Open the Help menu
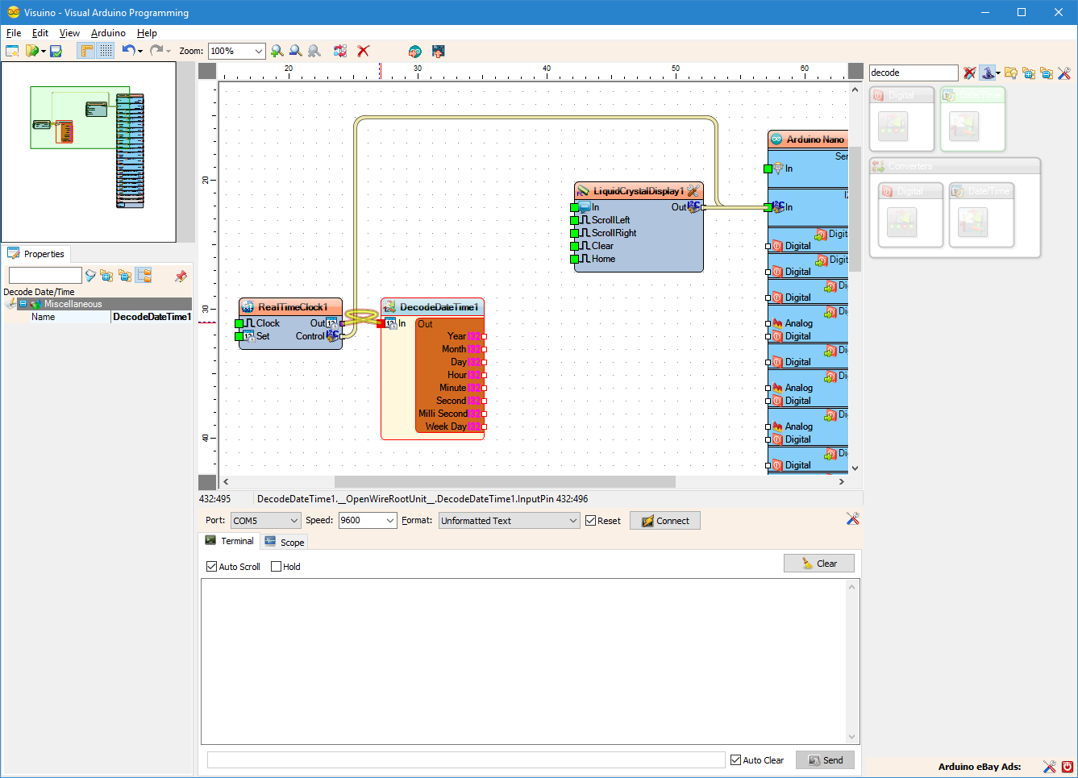 [x=147, y=33]
